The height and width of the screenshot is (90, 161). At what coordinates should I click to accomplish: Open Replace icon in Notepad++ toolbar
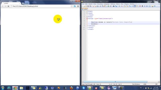tap(116, 6)
